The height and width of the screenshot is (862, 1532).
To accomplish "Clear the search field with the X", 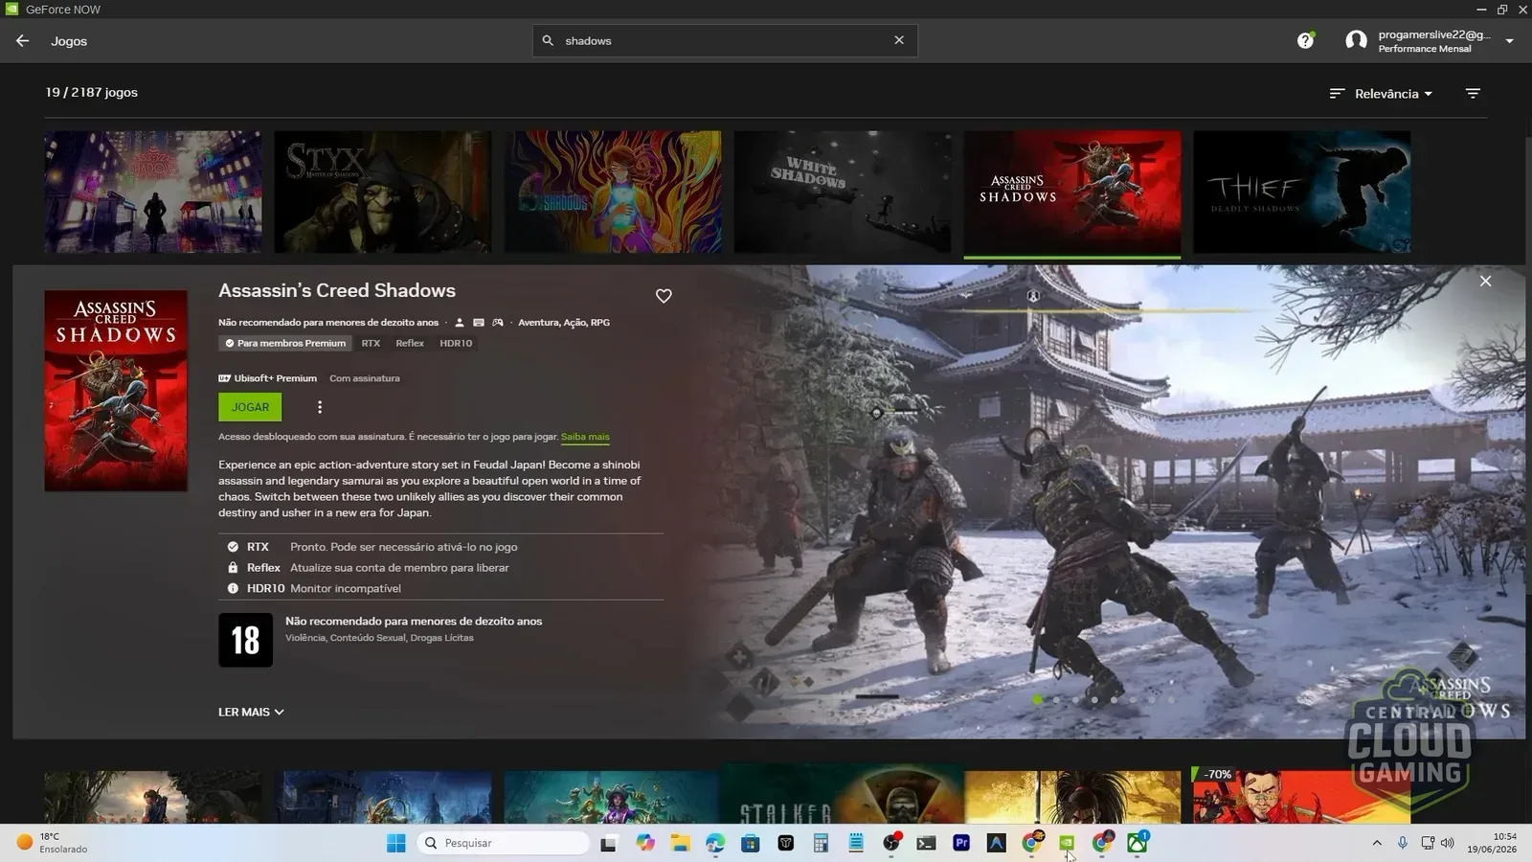I will point(899,40).
